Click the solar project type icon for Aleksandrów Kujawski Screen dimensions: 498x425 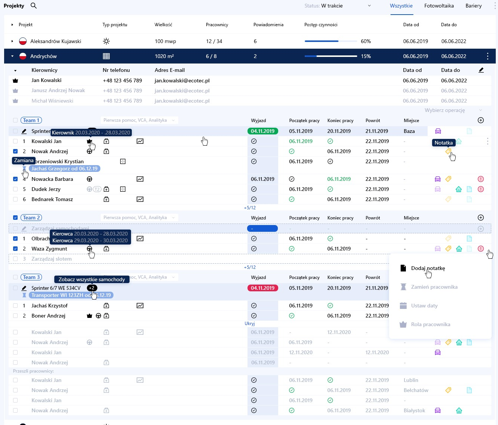(x=106, y=41)
